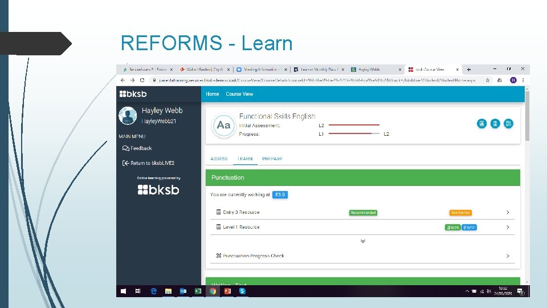Open Outlook from taskbar
547x308 pixels.
183,291
